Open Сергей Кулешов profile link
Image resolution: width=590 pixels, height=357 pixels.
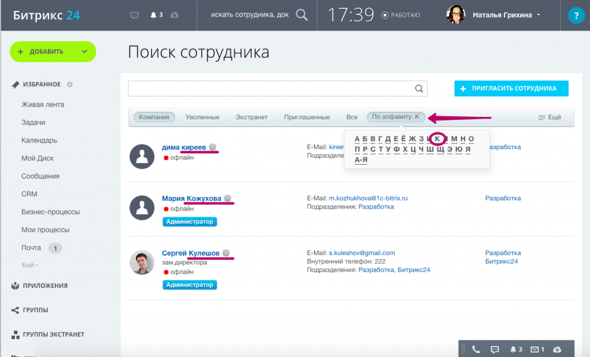190,253
